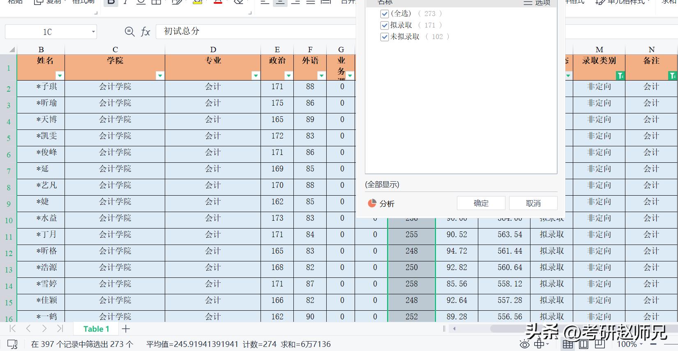The width and height of the screenshot is (678, 351).
Task: Switch to page layout view icon
Action: pyautogui.click(x=583, y=344)
